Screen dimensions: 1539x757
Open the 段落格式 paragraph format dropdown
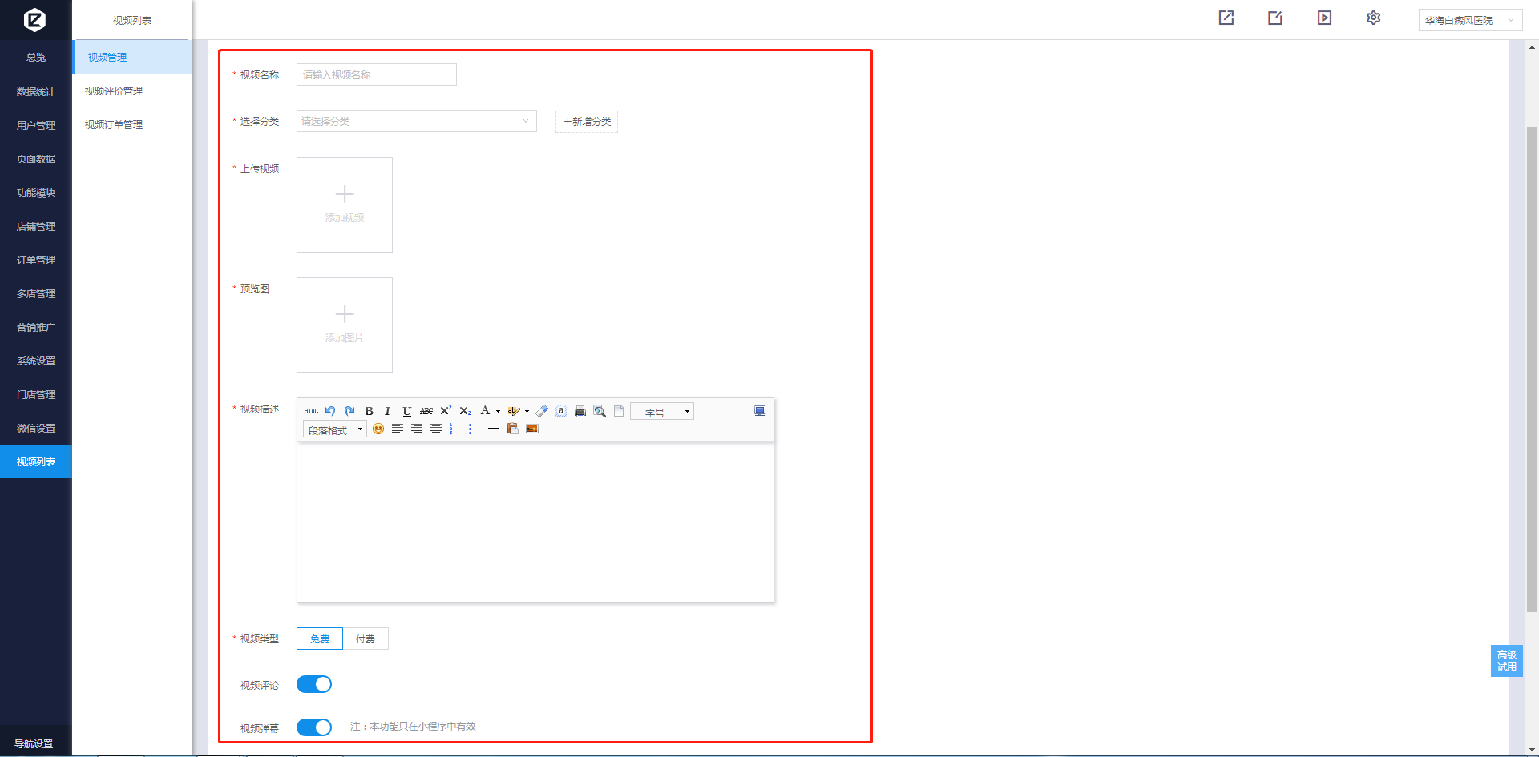[x=335, y=430]
